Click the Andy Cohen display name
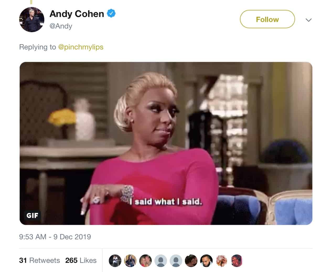The width and height of the screenshot is (332, 272). (77, 14)
